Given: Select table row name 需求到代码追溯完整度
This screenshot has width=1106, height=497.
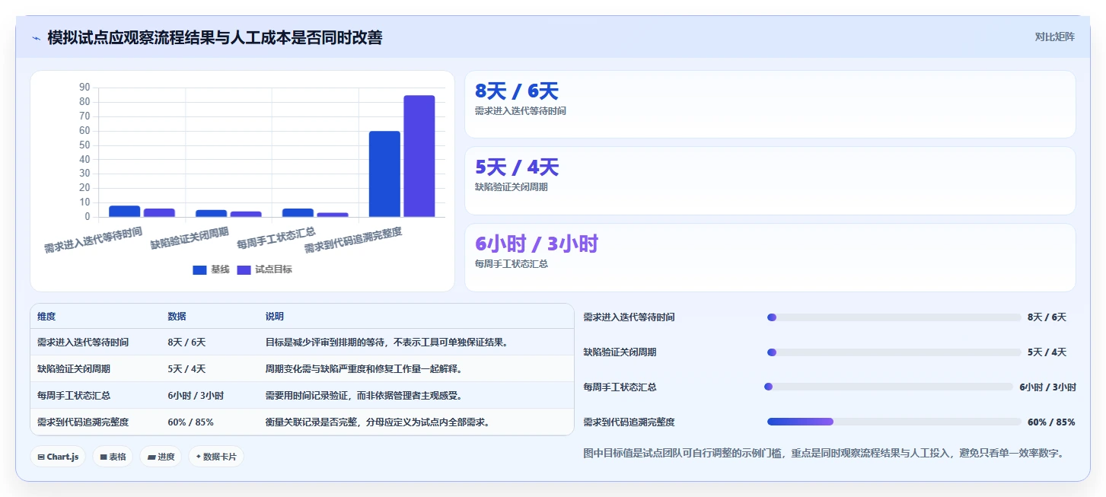Looking at the screenshot, I should click(83, 422).
